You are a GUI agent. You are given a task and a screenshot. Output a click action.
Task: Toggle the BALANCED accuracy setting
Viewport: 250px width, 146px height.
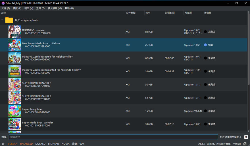pos(26,144)
